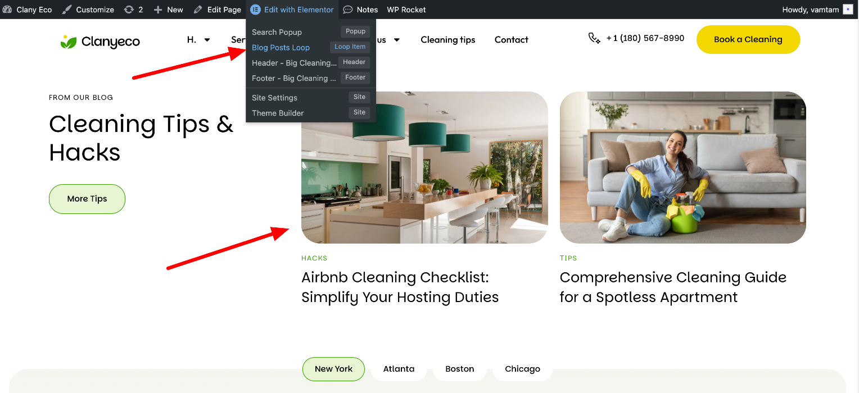This screenshot has width=859, height=393.
Task: Click the Clanyeco site name text
Action: 110,42
